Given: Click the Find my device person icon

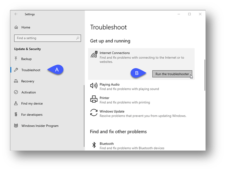Looking at the screenshot, I should 16,103.
